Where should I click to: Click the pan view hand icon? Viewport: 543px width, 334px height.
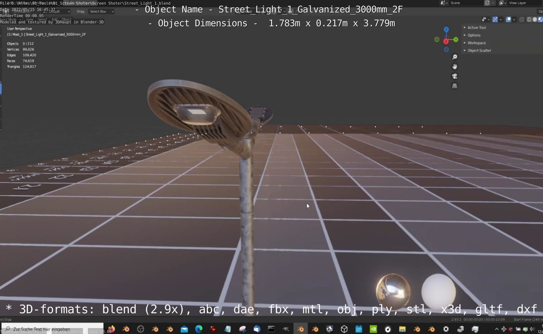pos(454,67)
